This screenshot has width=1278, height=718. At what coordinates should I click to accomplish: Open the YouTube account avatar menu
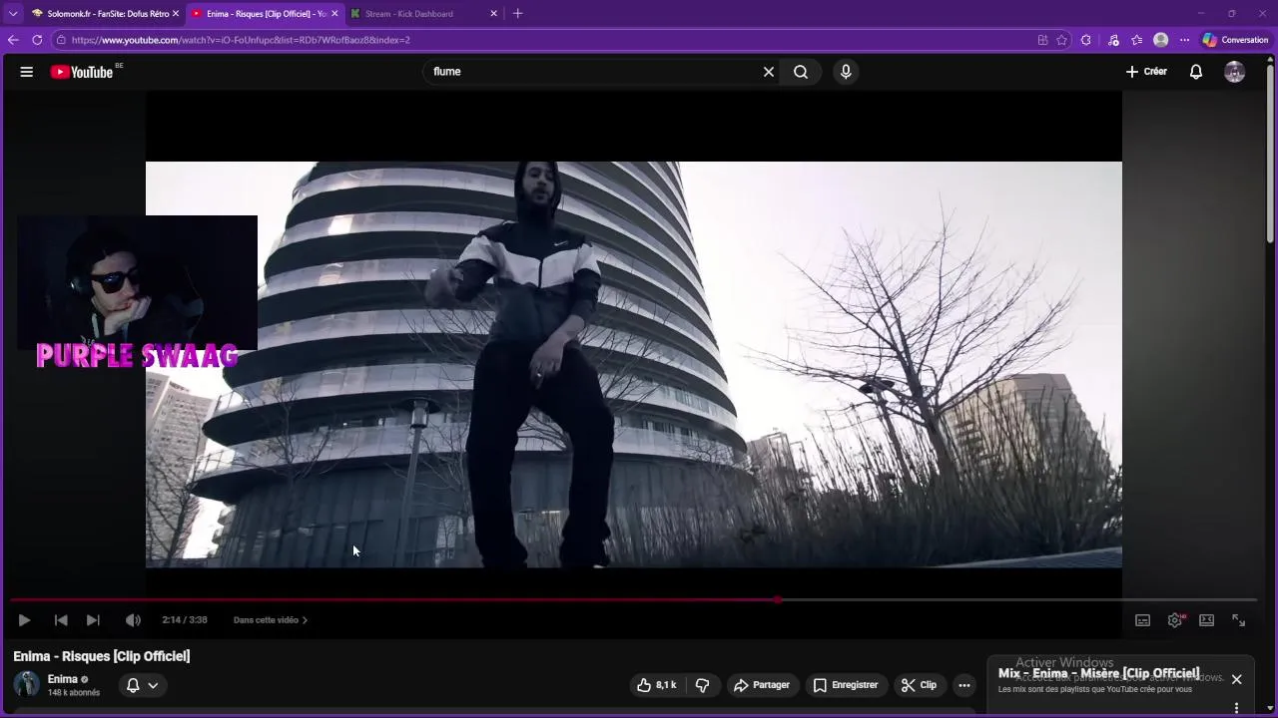[x=1235, y=72]
